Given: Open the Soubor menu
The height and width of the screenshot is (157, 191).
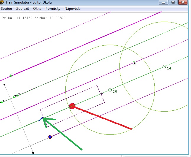Looking at the screenshot, I should (7, 9).
